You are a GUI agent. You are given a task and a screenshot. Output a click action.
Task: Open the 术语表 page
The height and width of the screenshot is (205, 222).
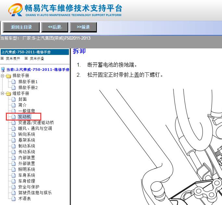pyautogui.click(x=24, y=199)
